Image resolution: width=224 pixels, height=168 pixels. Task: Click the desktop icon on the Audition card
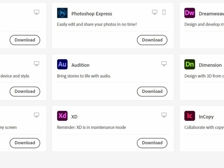pyautogui.click(x=164, y=64)
